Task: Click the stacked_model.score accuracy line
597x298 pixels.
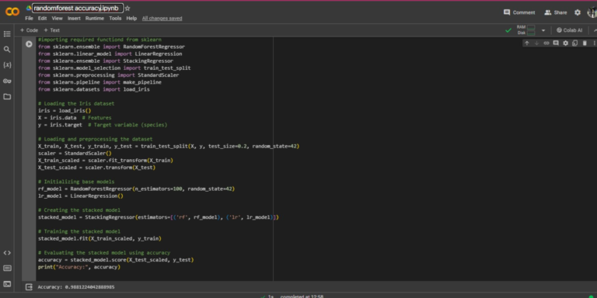Action: point(116,260)
